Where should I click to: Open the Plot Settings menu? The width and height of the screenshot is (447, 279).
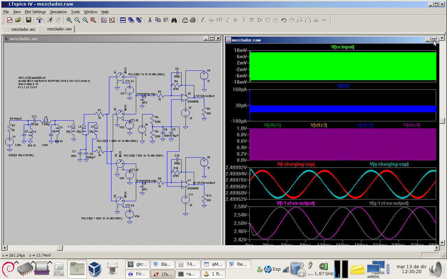click(x=35, y=12)
